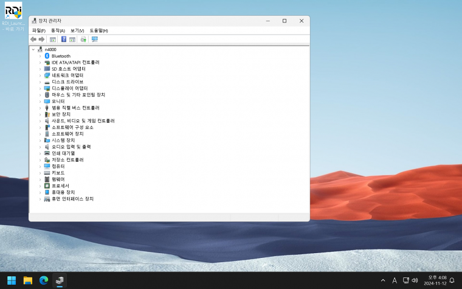Open the notification bell

tap(452, 280)
